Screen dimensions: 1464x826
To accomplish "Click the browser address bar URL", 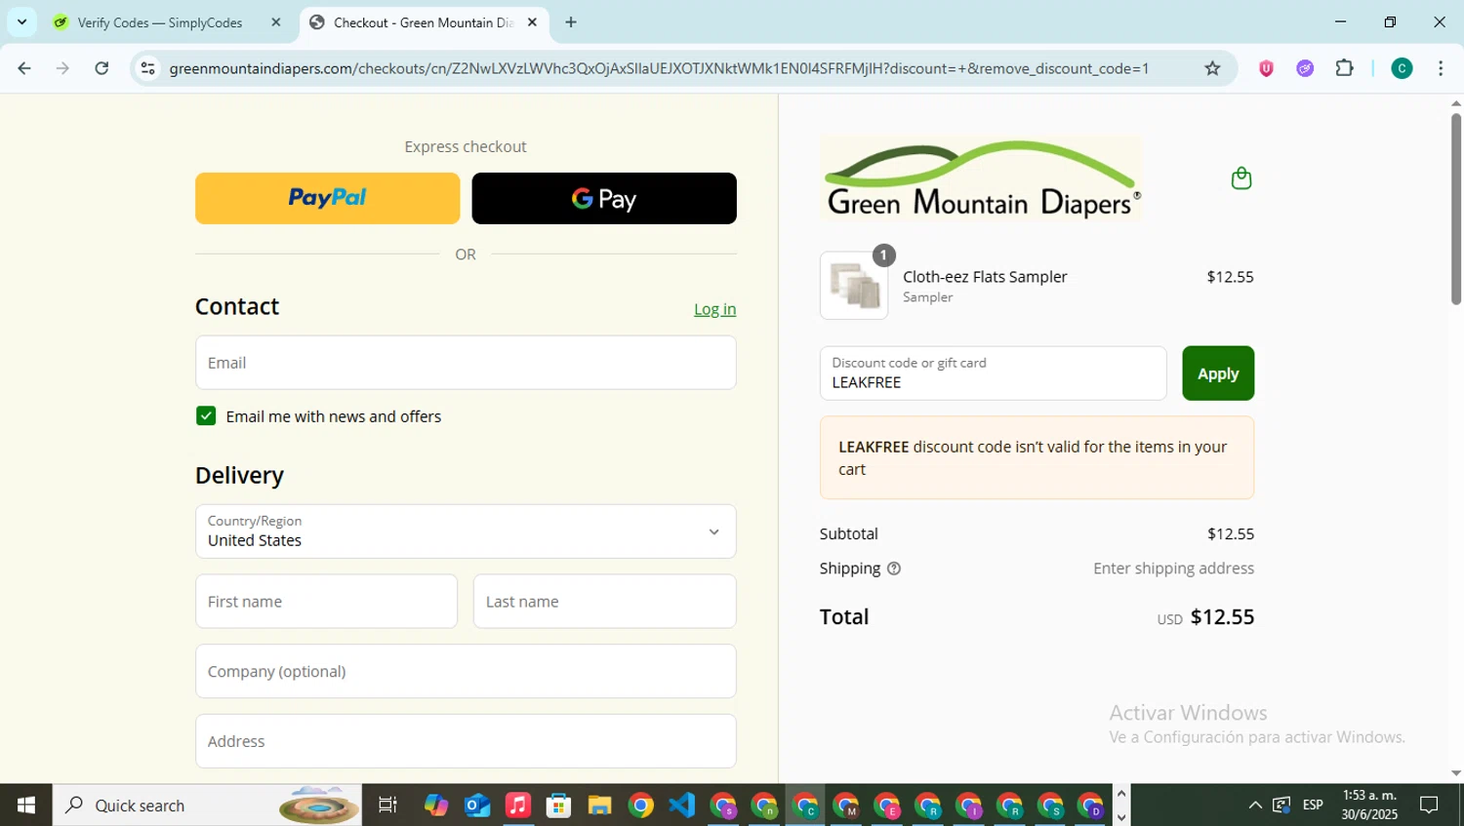I will tap(659, 68).
